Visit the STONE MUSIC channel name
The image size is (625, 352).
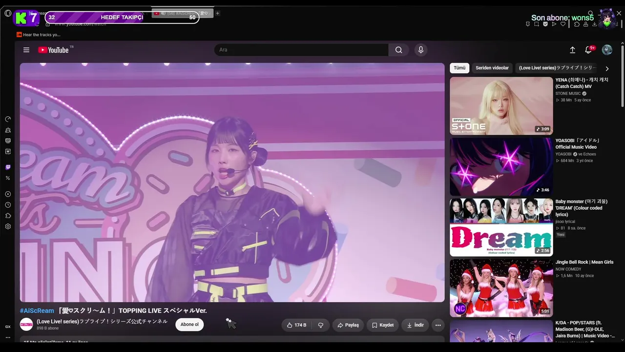(x=568, y=93)
